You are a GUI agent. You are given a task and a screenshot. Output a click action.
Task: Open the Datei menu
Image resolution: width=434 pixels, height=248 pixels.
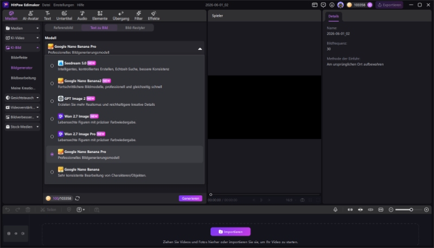46,5
